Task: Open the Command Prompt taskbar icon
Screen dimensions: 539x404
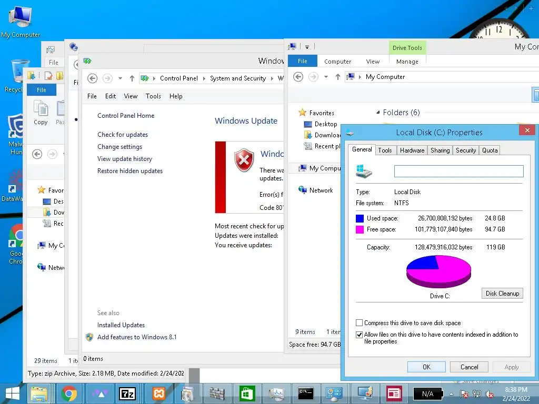Action: 306,393
